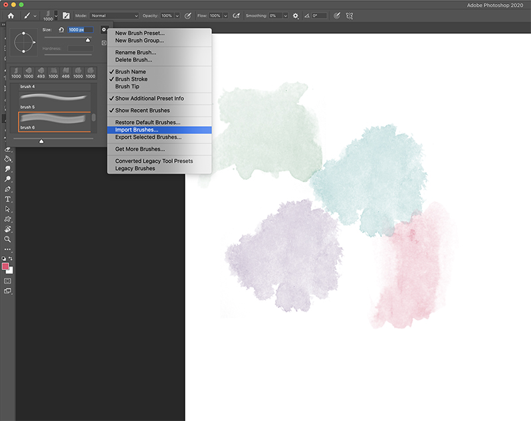Click the Home icon in options bar
531x421 pixels.
[x=11, y=15]
